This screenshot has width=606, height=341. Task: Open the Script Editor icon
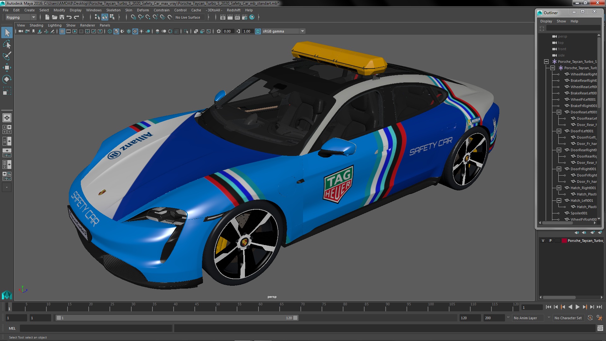pyautogui.click(x=600, y=328)
